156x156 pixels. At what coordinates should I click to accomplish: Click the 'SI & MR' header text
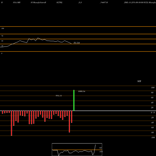pos(17,2)
